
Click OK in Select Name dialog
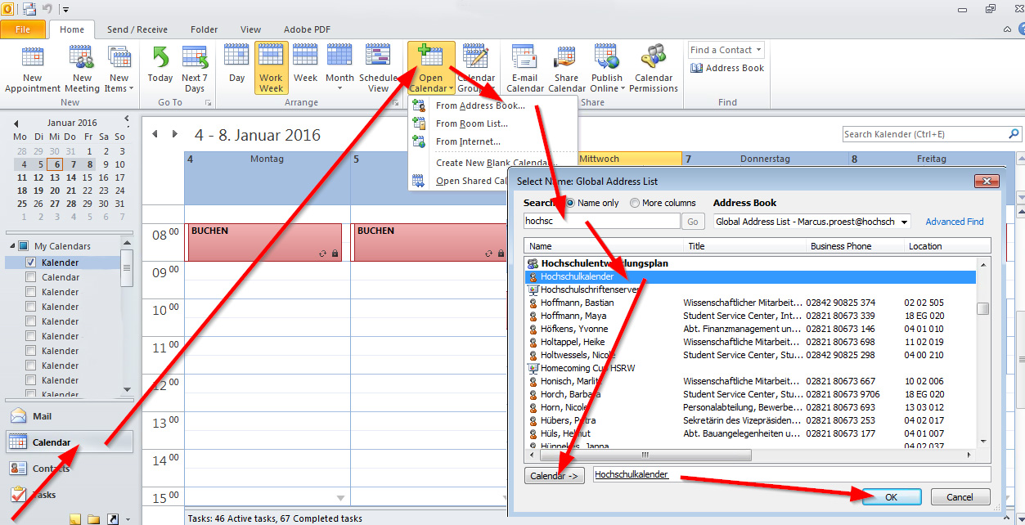tap(892, 496)
